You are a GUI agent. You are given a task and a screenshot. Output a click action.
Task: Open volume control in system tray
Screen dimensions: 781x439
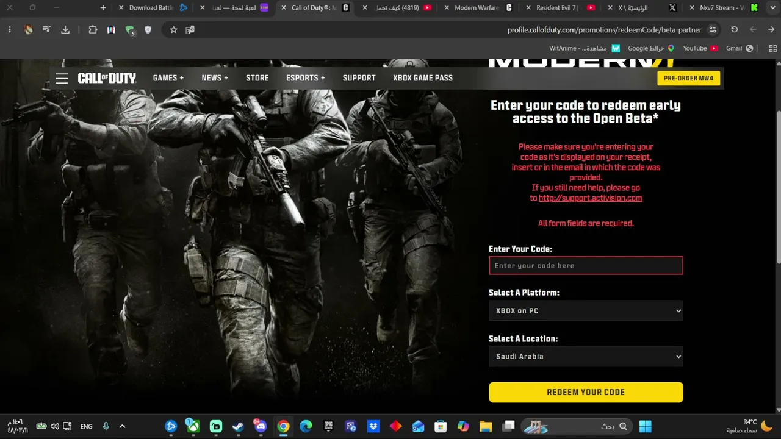(x=55, y=426)
